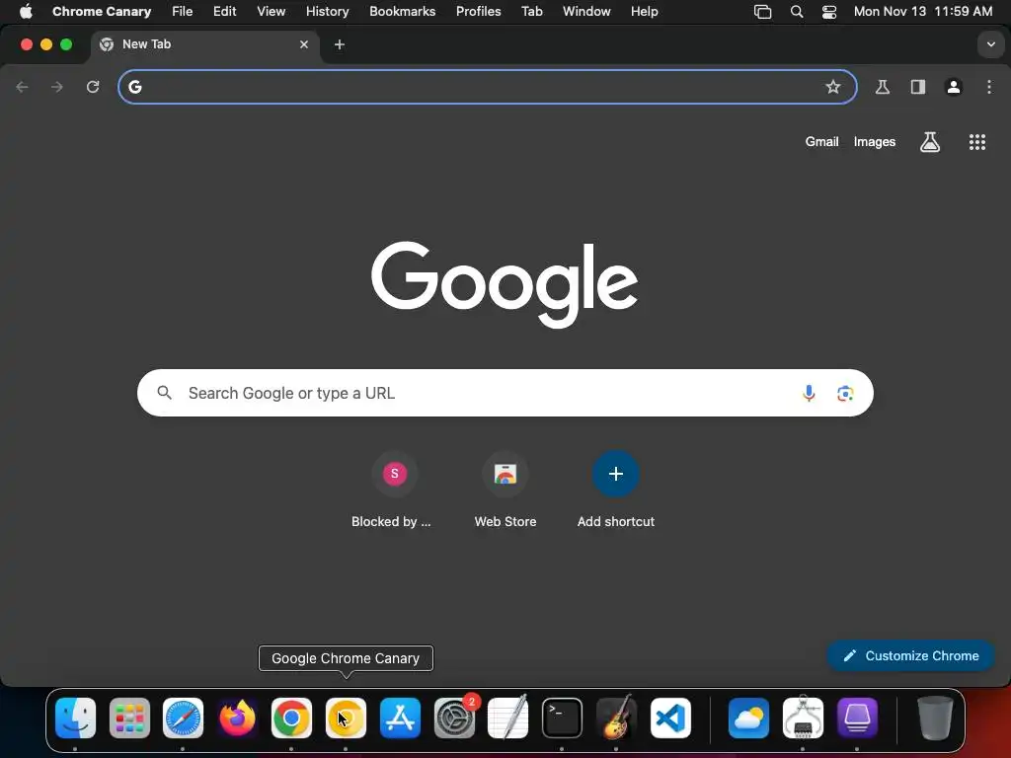The height and width of the screenshot is (758, 1011).
Task: Open the purple display app in dock
Action: (857, 718)
